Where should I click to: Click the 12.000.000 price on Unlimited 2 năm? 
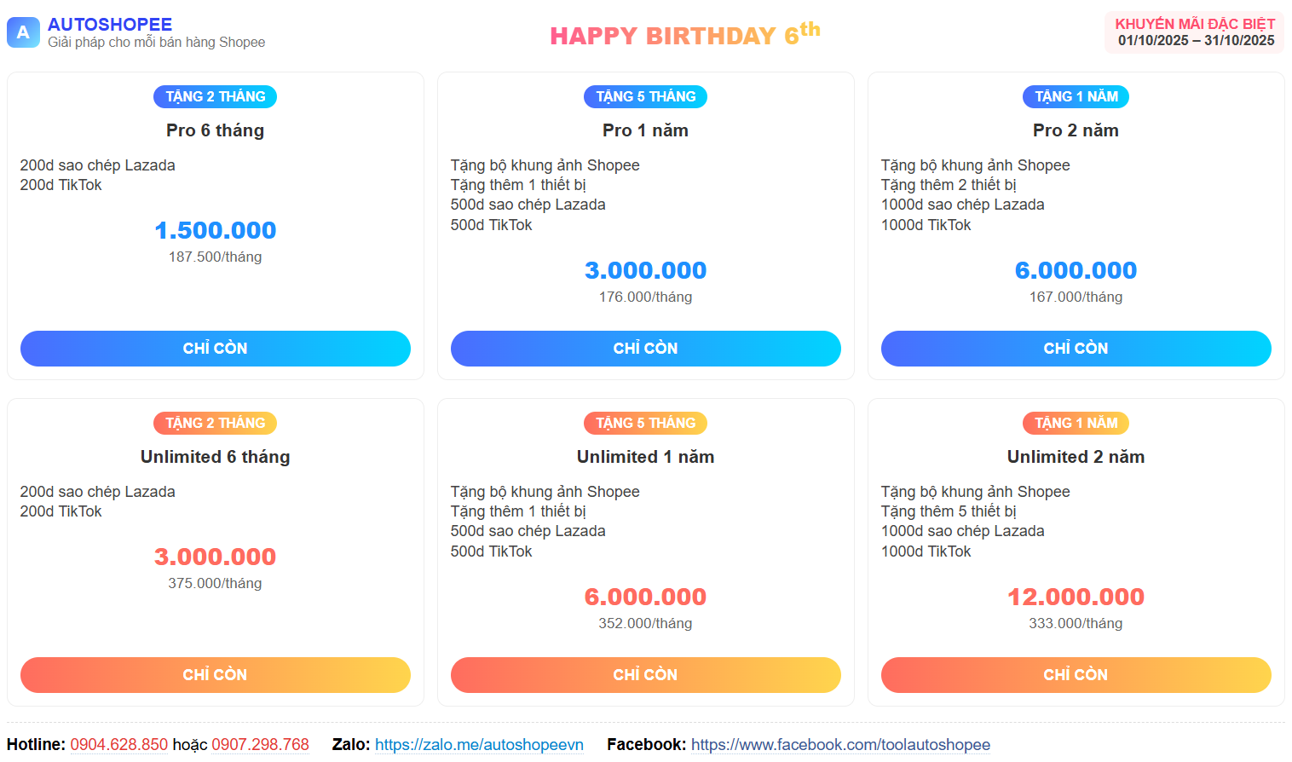point(1076,597)
